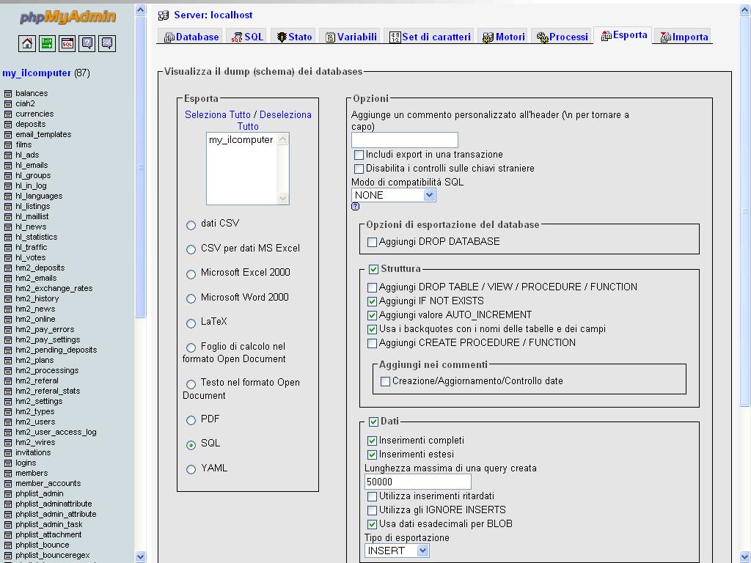Check Utilizza inserimenti ritardati
Viewport: 751px width, 563px height.
pos(372,496)
